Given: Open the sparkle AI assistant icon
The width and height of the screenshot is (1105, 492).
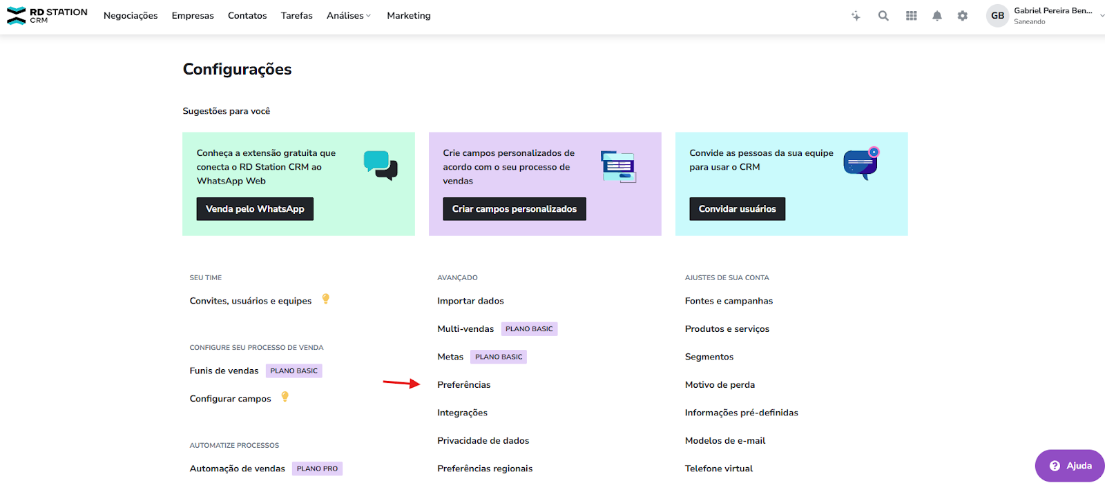Looking at the screenshot, I should (856, 16).
